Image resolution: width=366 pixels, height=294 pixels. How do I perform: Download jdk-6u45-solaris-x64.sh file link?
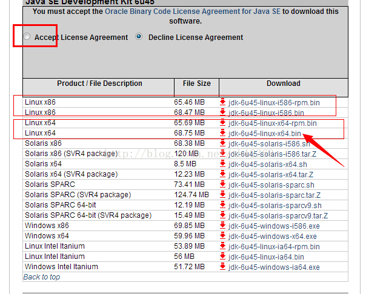tap(267, 165)
